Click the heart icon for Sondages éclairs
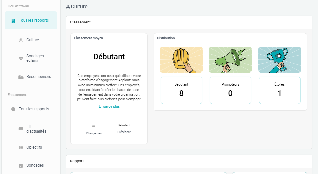318x174 pixels. tap(21, 58)
